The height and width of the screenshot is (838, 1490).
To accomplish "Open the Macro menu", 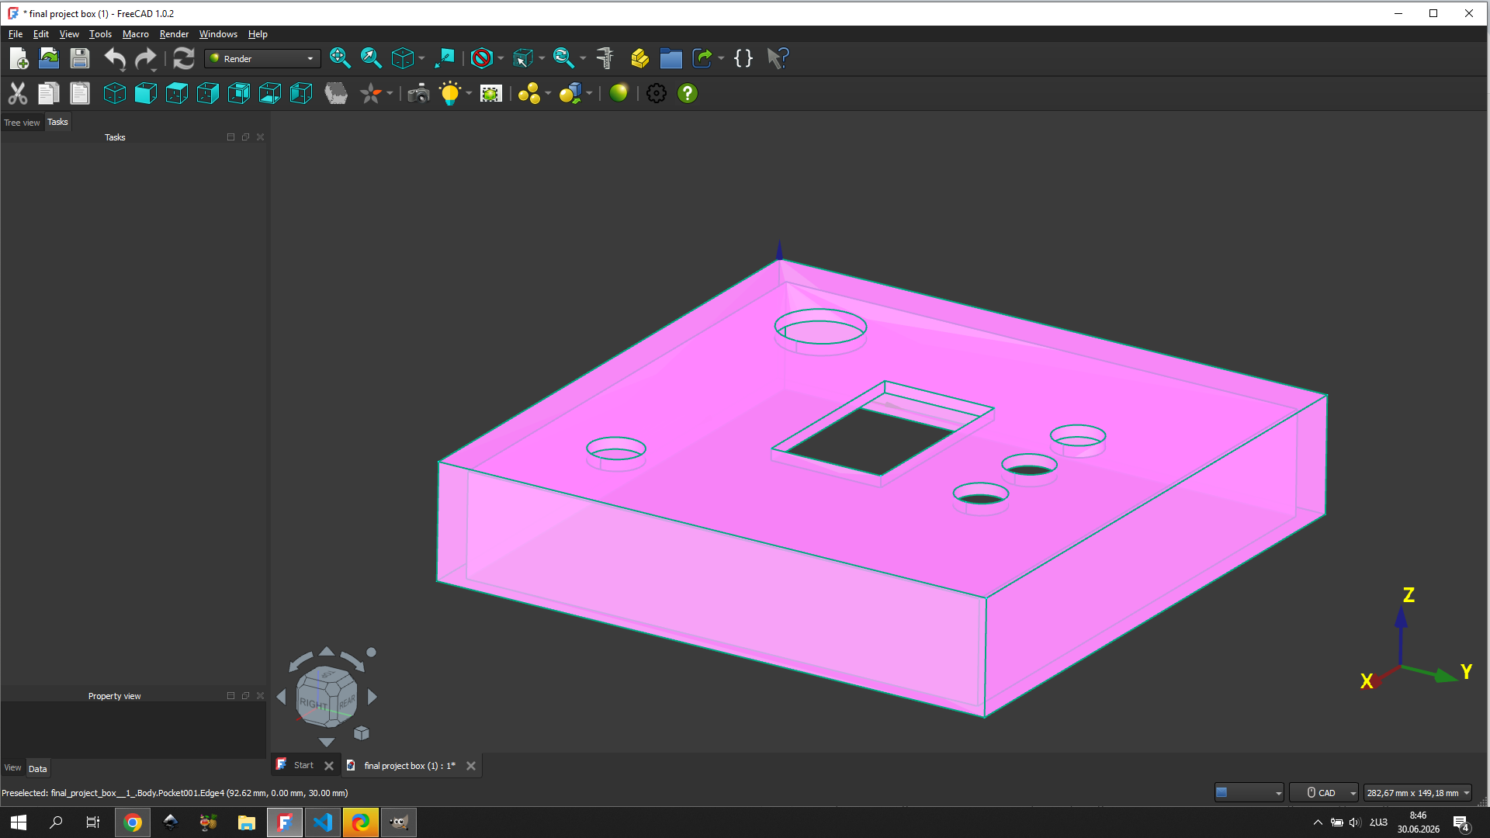I will 136,34.
